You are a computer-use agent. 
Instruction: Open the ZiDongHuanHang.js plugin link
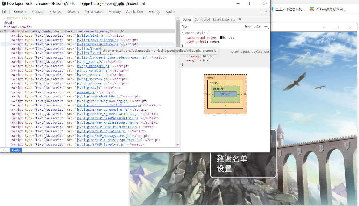(x=102, y=101)
